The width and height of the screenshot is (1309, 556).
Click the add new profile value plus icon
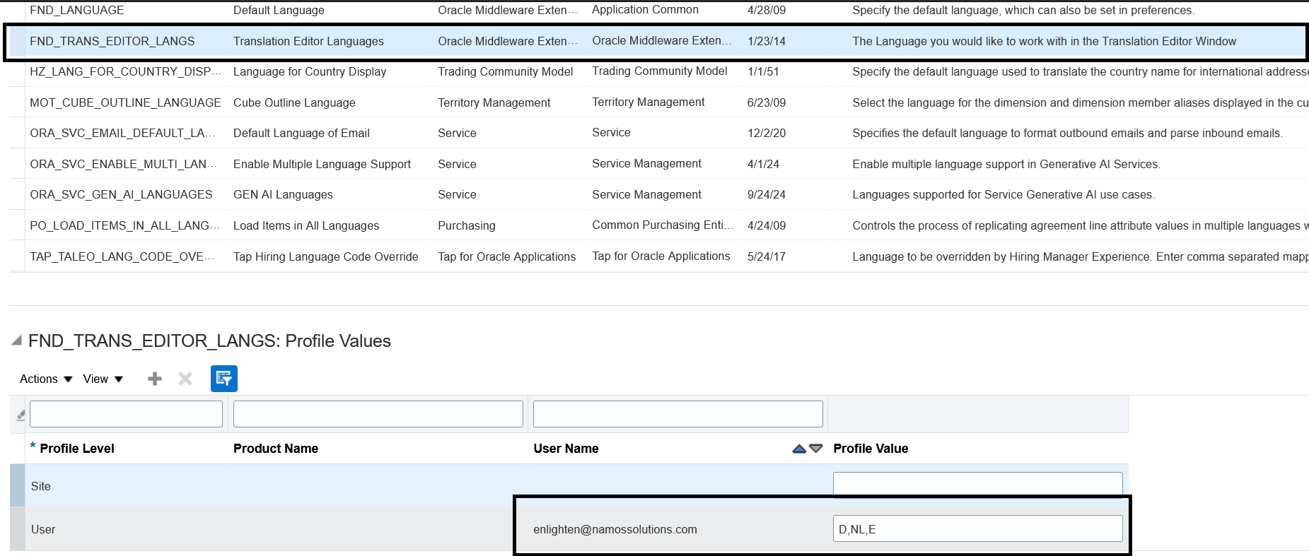click(155, 379)
